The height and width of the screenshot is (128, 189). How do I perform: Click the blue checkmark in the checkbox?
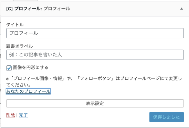9,68
